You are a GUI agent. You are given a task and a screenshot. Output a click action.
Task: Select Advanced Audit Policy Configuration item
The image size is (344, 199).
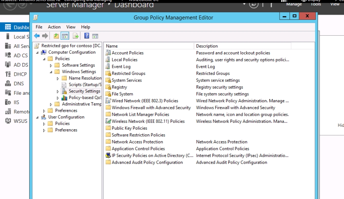click(x=147, y=162)
